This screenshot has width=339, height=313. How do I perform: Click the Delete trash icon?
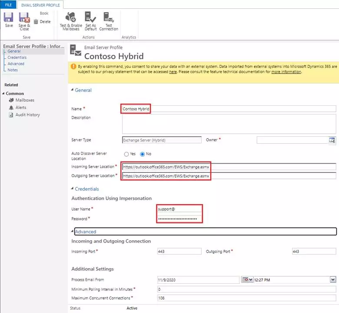pyautogui.click(x=36, y=22)
